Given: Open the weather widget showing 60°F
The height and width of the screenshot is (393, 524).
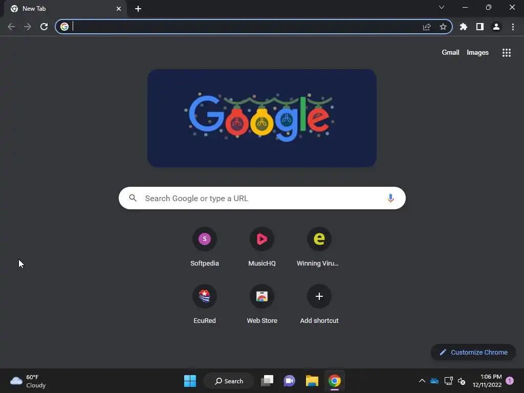Looking at the screenshot, I should [x=28, y=381].
